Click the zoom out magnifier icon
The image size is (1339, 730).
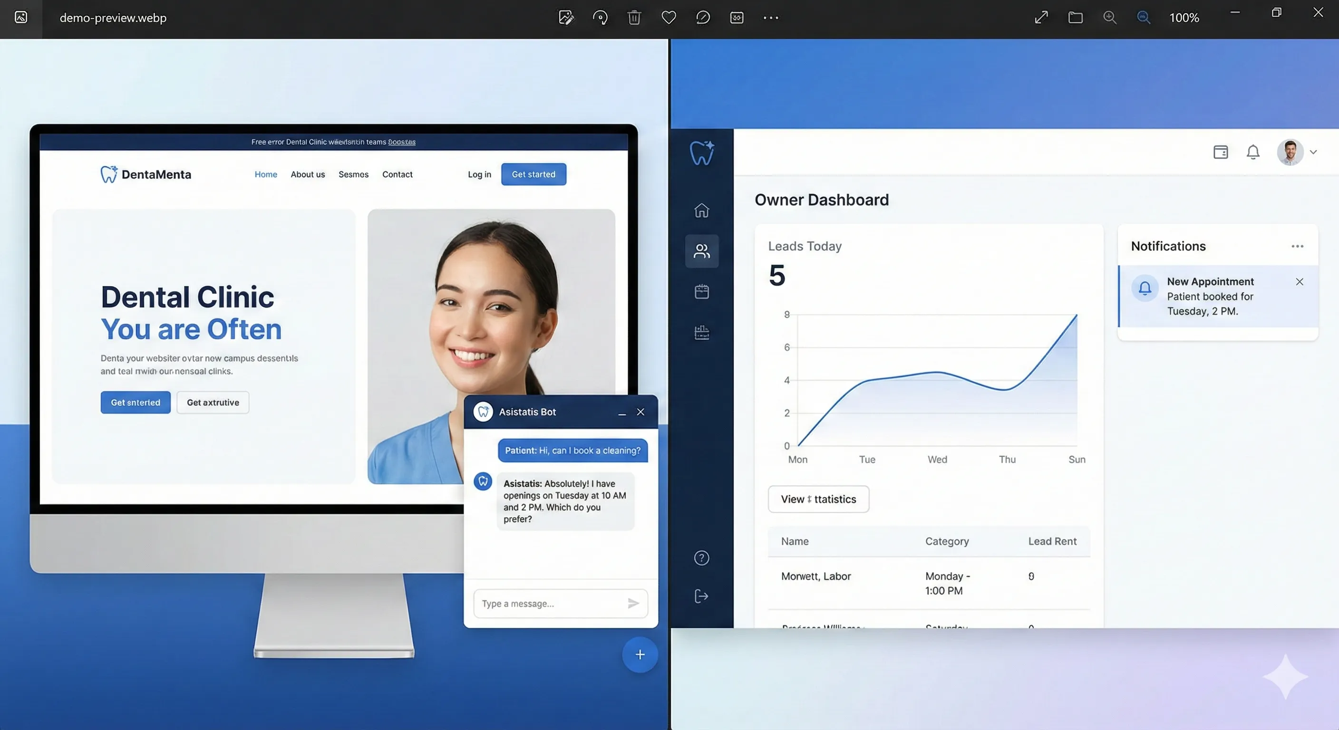click(1144, 18)
